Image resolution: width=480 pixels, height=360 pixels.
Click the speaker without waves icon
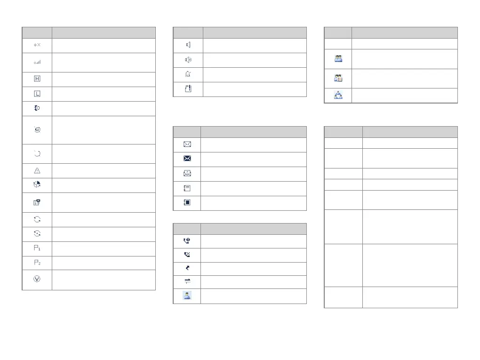click(188, 45)
